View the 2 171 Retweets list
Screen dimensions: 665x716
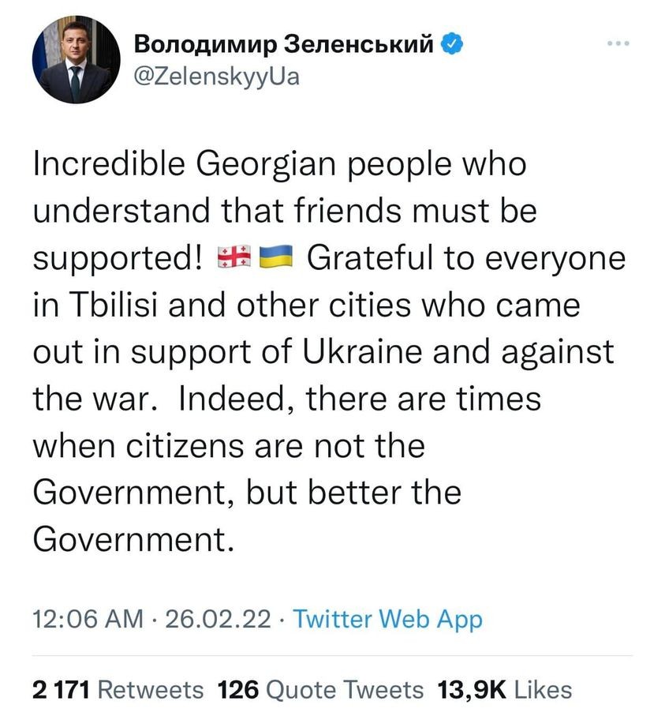tap(118, 689)
